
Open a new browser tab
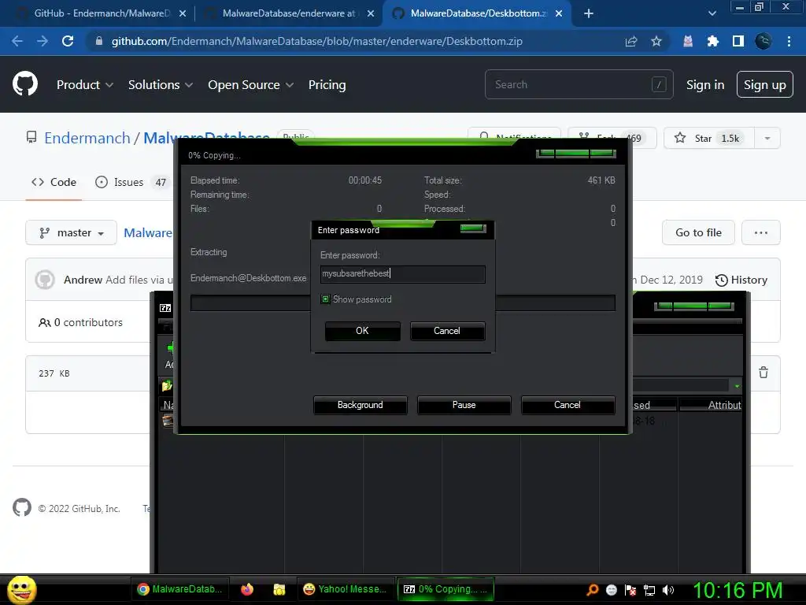[589, 13]
